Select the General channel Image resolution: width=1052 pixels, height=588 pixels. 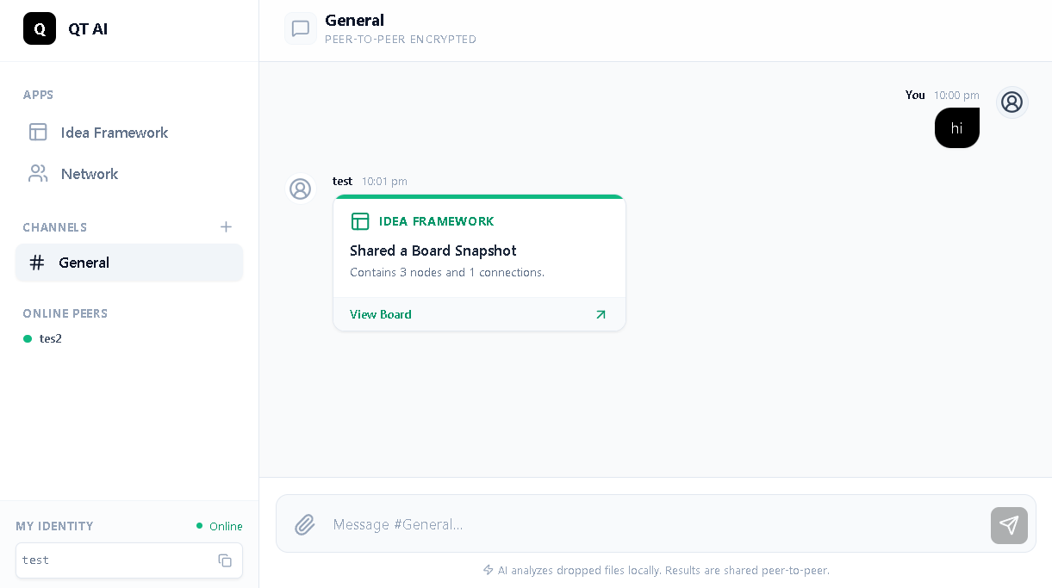pos(129,263)
